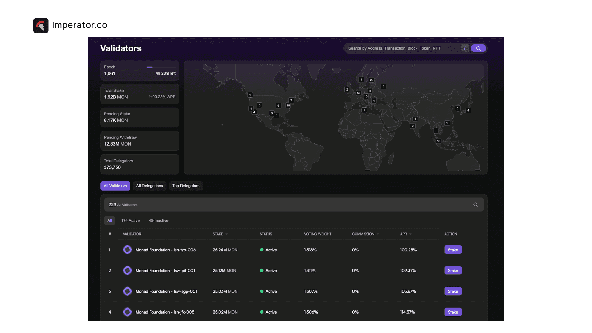Screen dimensions: 592x333
Task: Click the 105.67% APR cell
Action: 408,291
